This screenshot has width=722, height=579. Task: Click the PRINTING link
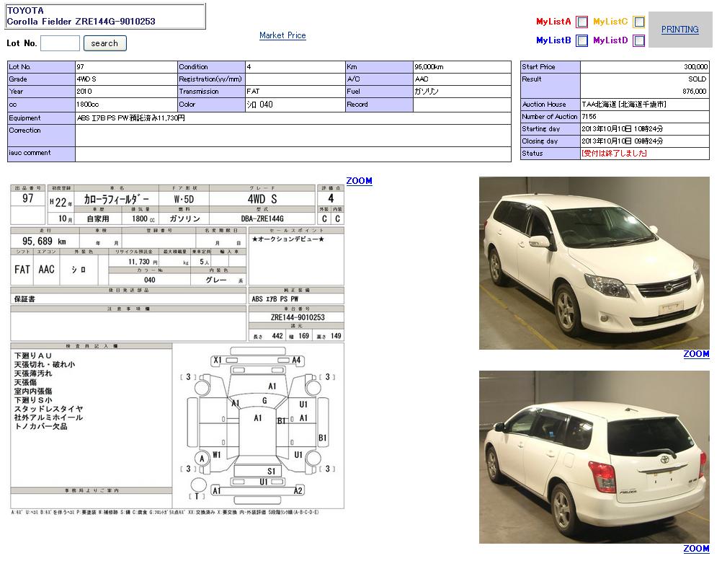(679, 30)
